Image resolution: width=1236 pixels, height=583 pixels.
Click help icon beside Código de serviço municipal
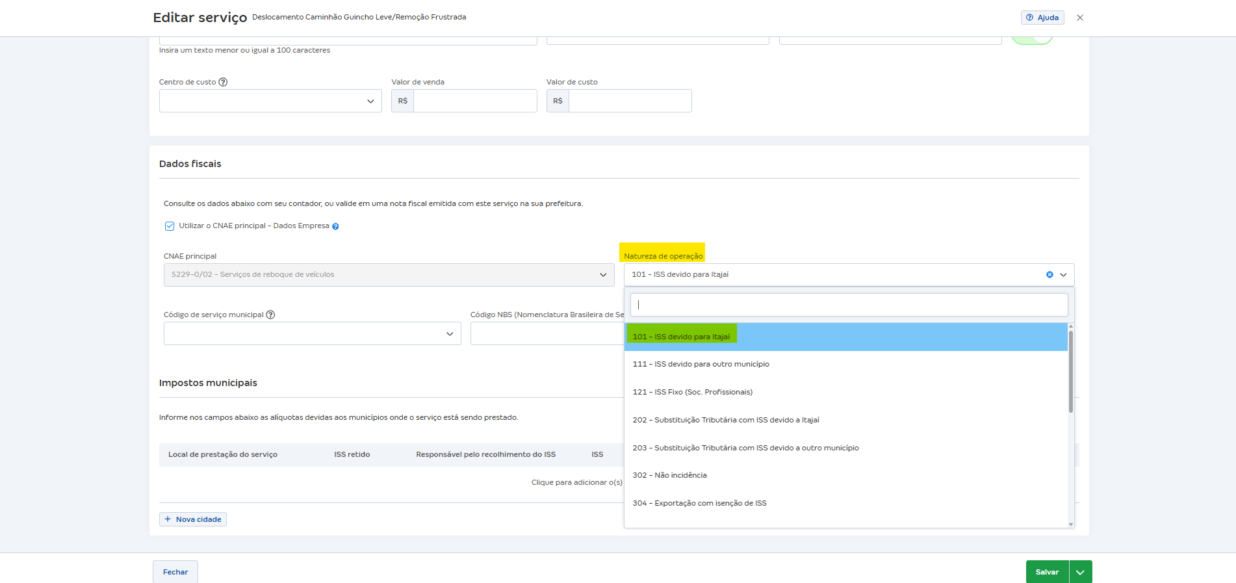270,315
